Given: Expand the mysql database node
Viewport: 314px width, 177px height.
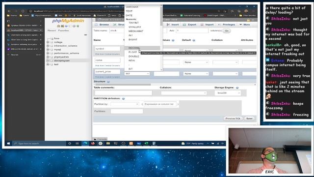Looking at the screenshot, I should point(48,50).
